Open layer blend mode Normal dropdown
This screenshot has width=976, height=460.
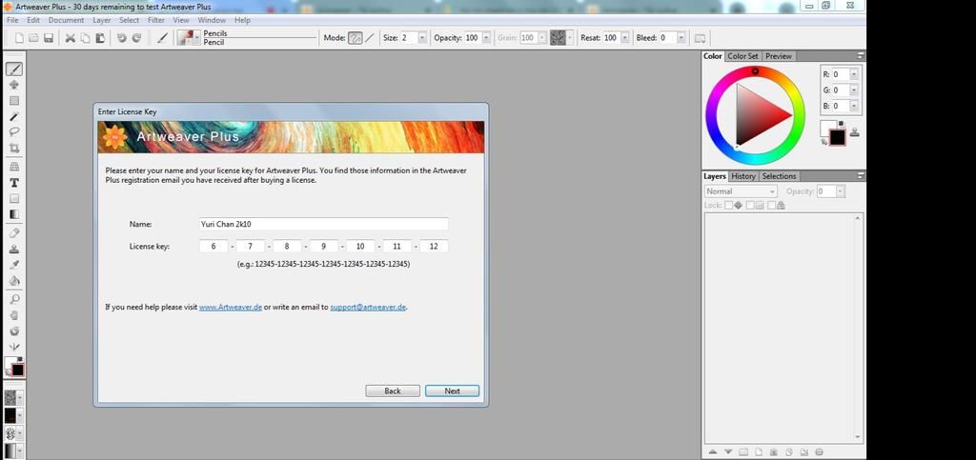pyautogui.click(x=741, y=191)
